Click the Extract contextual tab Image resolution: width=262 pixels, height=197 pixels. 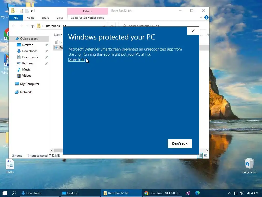point(88,11)
